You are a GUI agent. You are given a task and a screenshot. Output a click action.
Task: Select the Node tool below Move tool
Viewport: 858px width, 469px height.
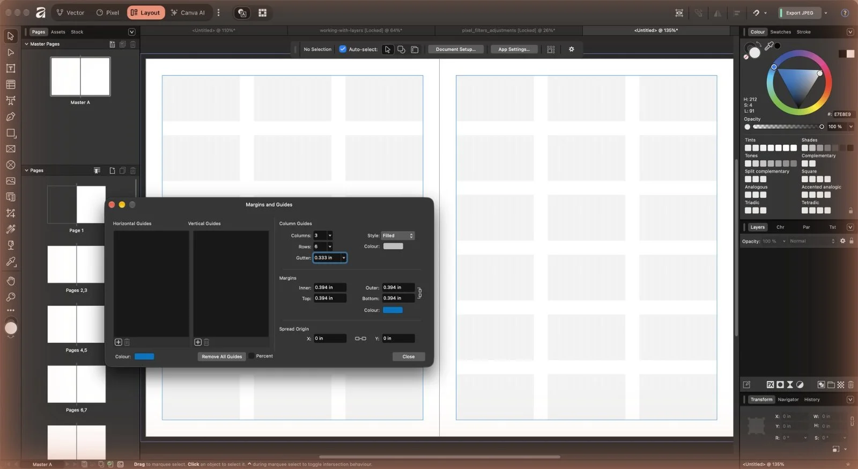[x=10, y=53]
